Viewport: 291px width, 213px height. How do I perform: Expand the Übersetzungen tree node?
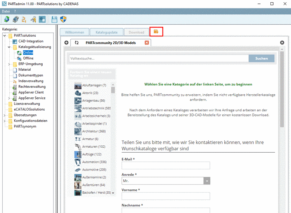4,115
